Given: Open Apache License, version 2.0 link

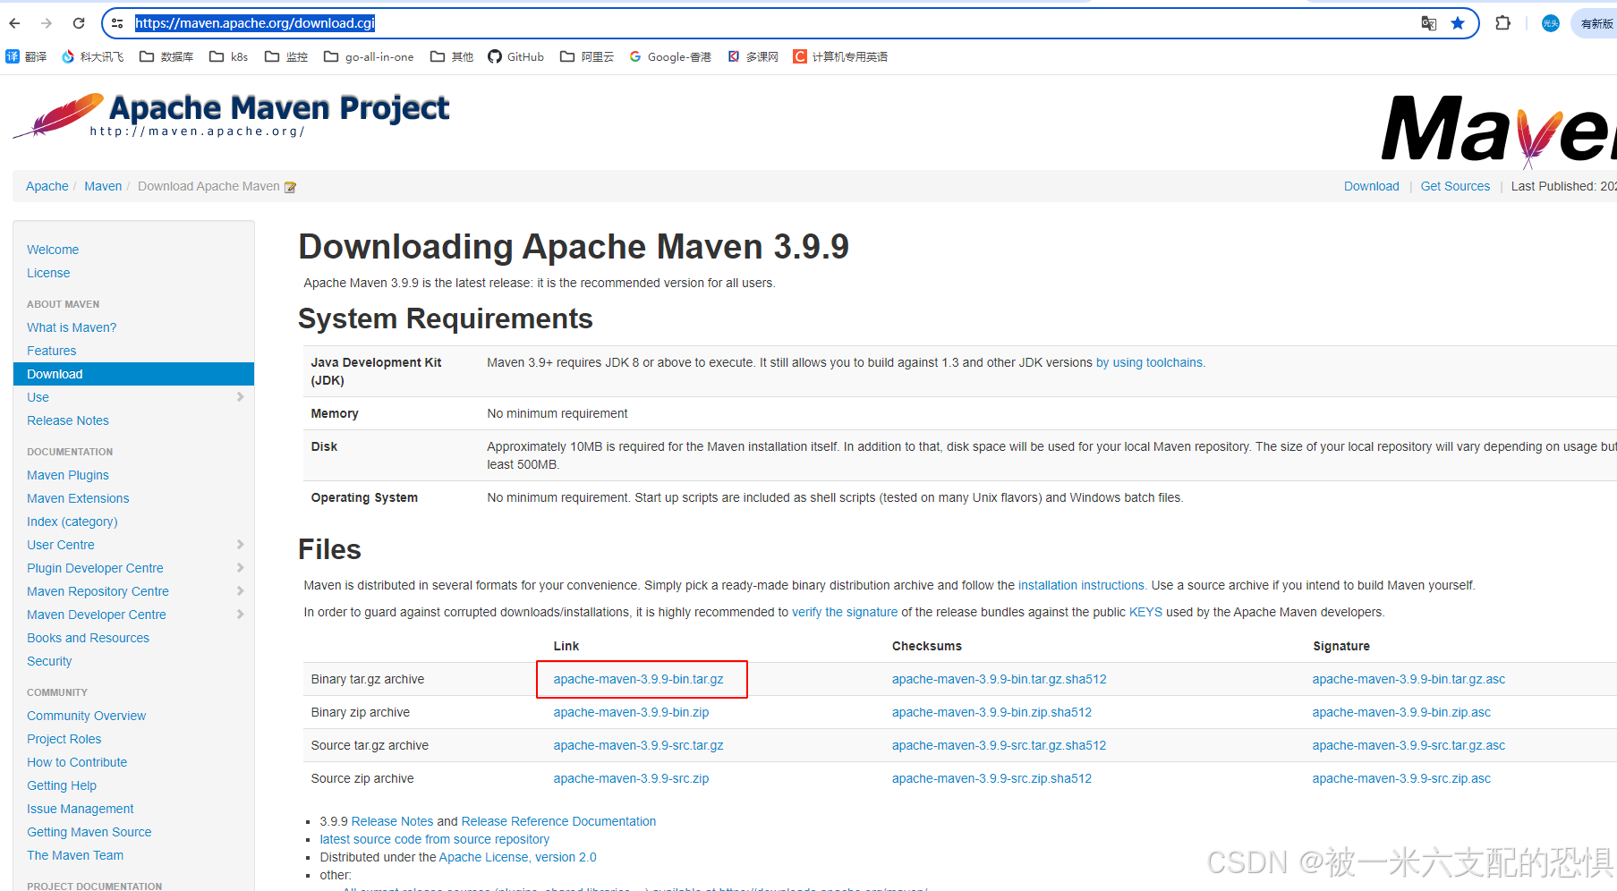Looking at the screenshot, I should [x=517, y=857].
